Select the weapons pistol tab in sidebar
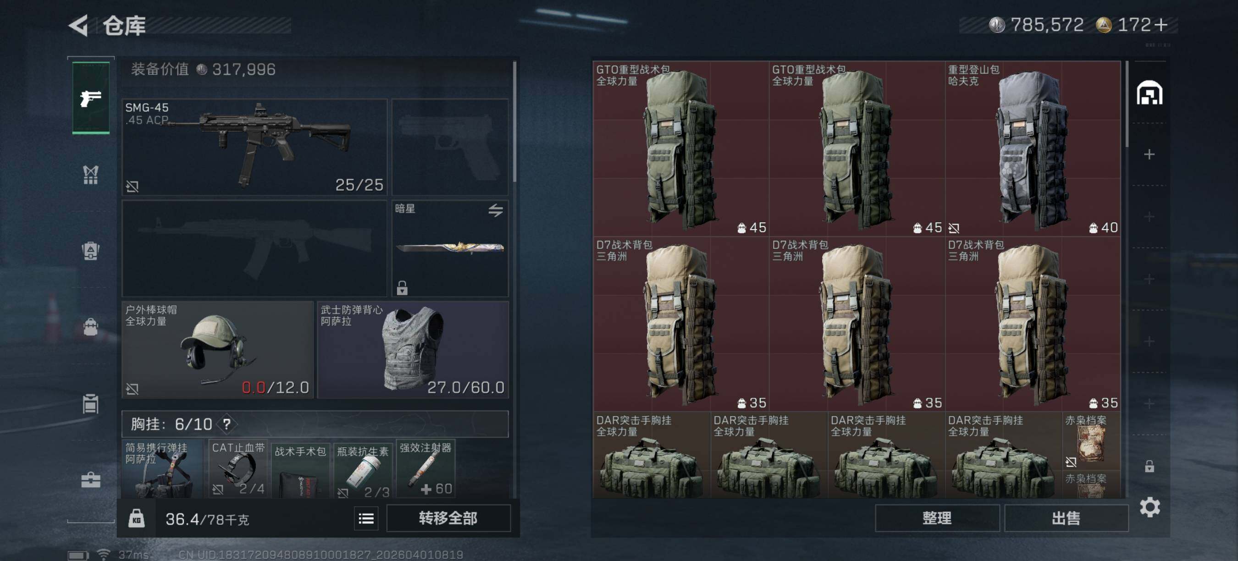The image size is (1238, 561). tap(91, 98)
